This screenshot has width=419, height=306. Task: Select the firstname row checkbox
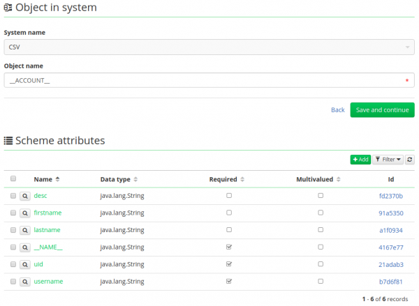13,213
